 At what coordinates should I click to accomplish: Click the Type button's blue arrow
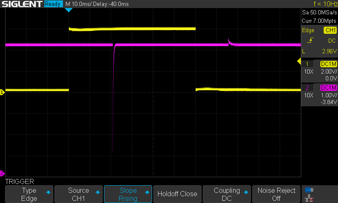coord(48,192)
